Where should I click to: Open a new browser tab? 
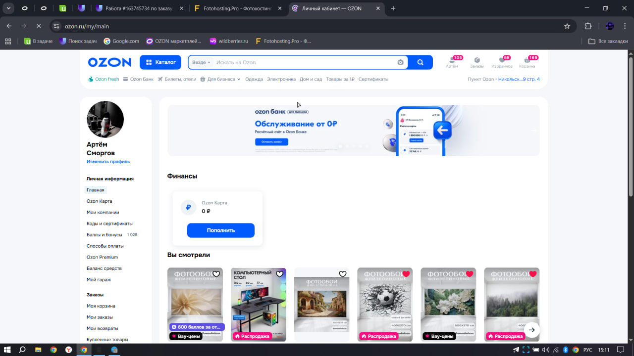pyautogui.click(x=393, y=8)
